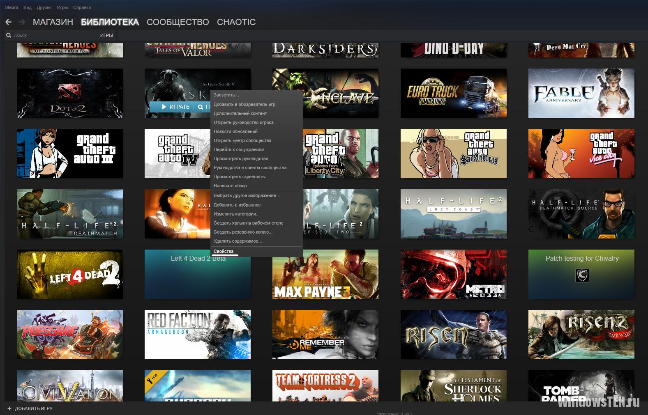
Task: Open the Вид menu
Action: point(28,7)
